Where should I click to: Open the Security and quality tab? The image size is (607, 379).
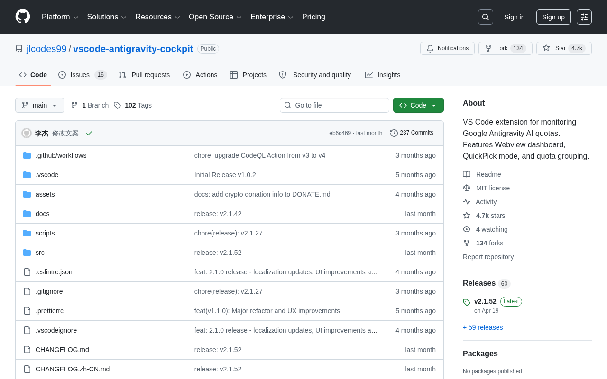[315, 75]
